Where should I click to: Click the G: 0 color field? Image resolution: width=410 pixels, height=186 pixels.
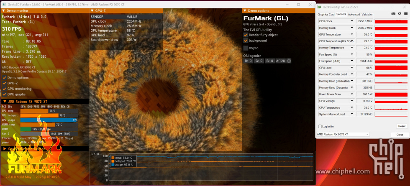[x=259, y=61]
